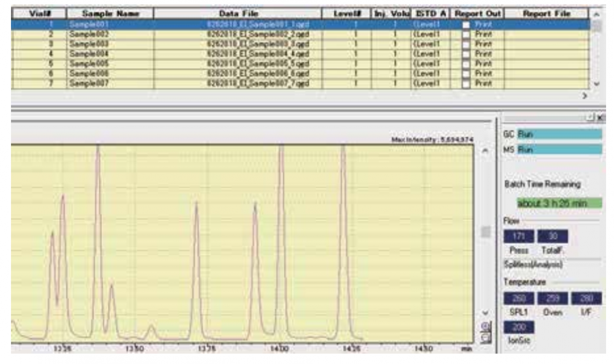Click the chromatogram intensity scroll-up arrow
The width and height of the screenshot is (614, 364).
(x=486, y=150)
